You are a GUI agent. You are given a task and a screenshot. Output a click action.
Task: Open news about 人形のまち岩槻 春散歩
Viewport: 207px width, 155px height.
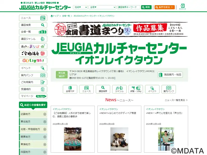pos(72,115)
